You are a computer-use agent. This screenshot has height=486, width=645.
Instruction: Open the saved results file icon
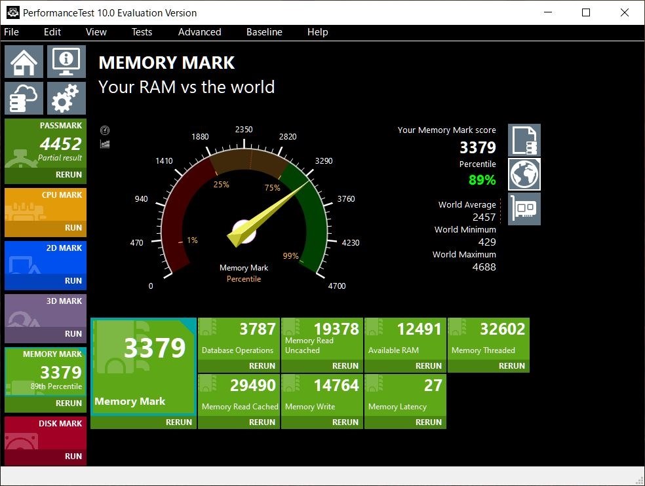[524, 140]
